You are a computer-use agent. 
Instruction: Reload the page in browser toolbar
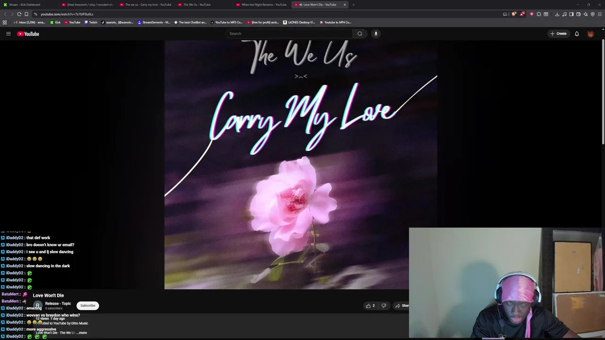click(x=19, y=14)
